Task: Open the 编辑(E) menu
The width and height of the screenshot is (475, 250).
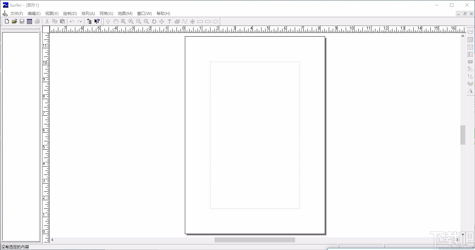Action: (34, 14)
